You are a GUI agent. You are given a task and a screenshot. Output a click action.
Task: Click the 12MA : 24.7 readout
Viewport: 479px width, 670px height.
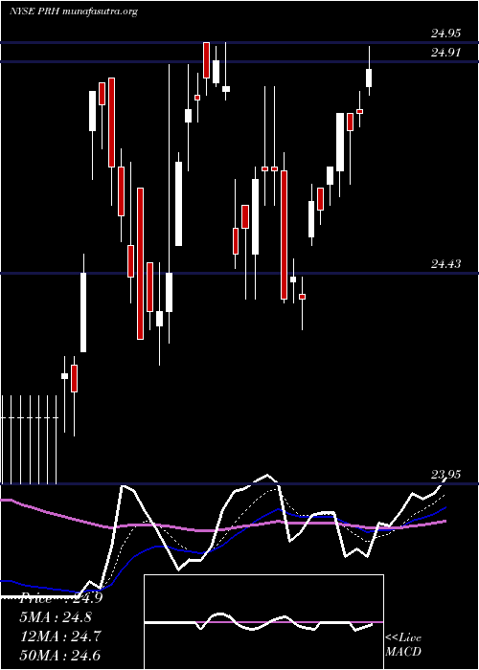[x=60, y=636]
